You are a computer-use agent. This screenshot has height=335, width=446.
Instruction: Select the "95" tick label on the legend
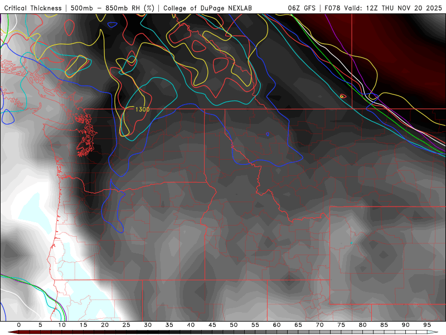coord(427,325)
